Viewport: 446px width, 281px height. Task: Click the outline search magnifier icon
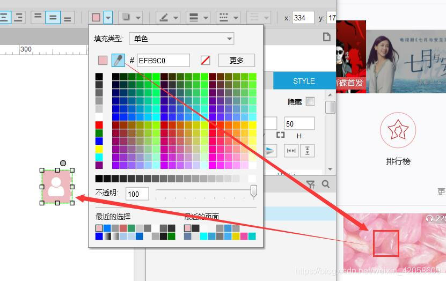[326, 184]
